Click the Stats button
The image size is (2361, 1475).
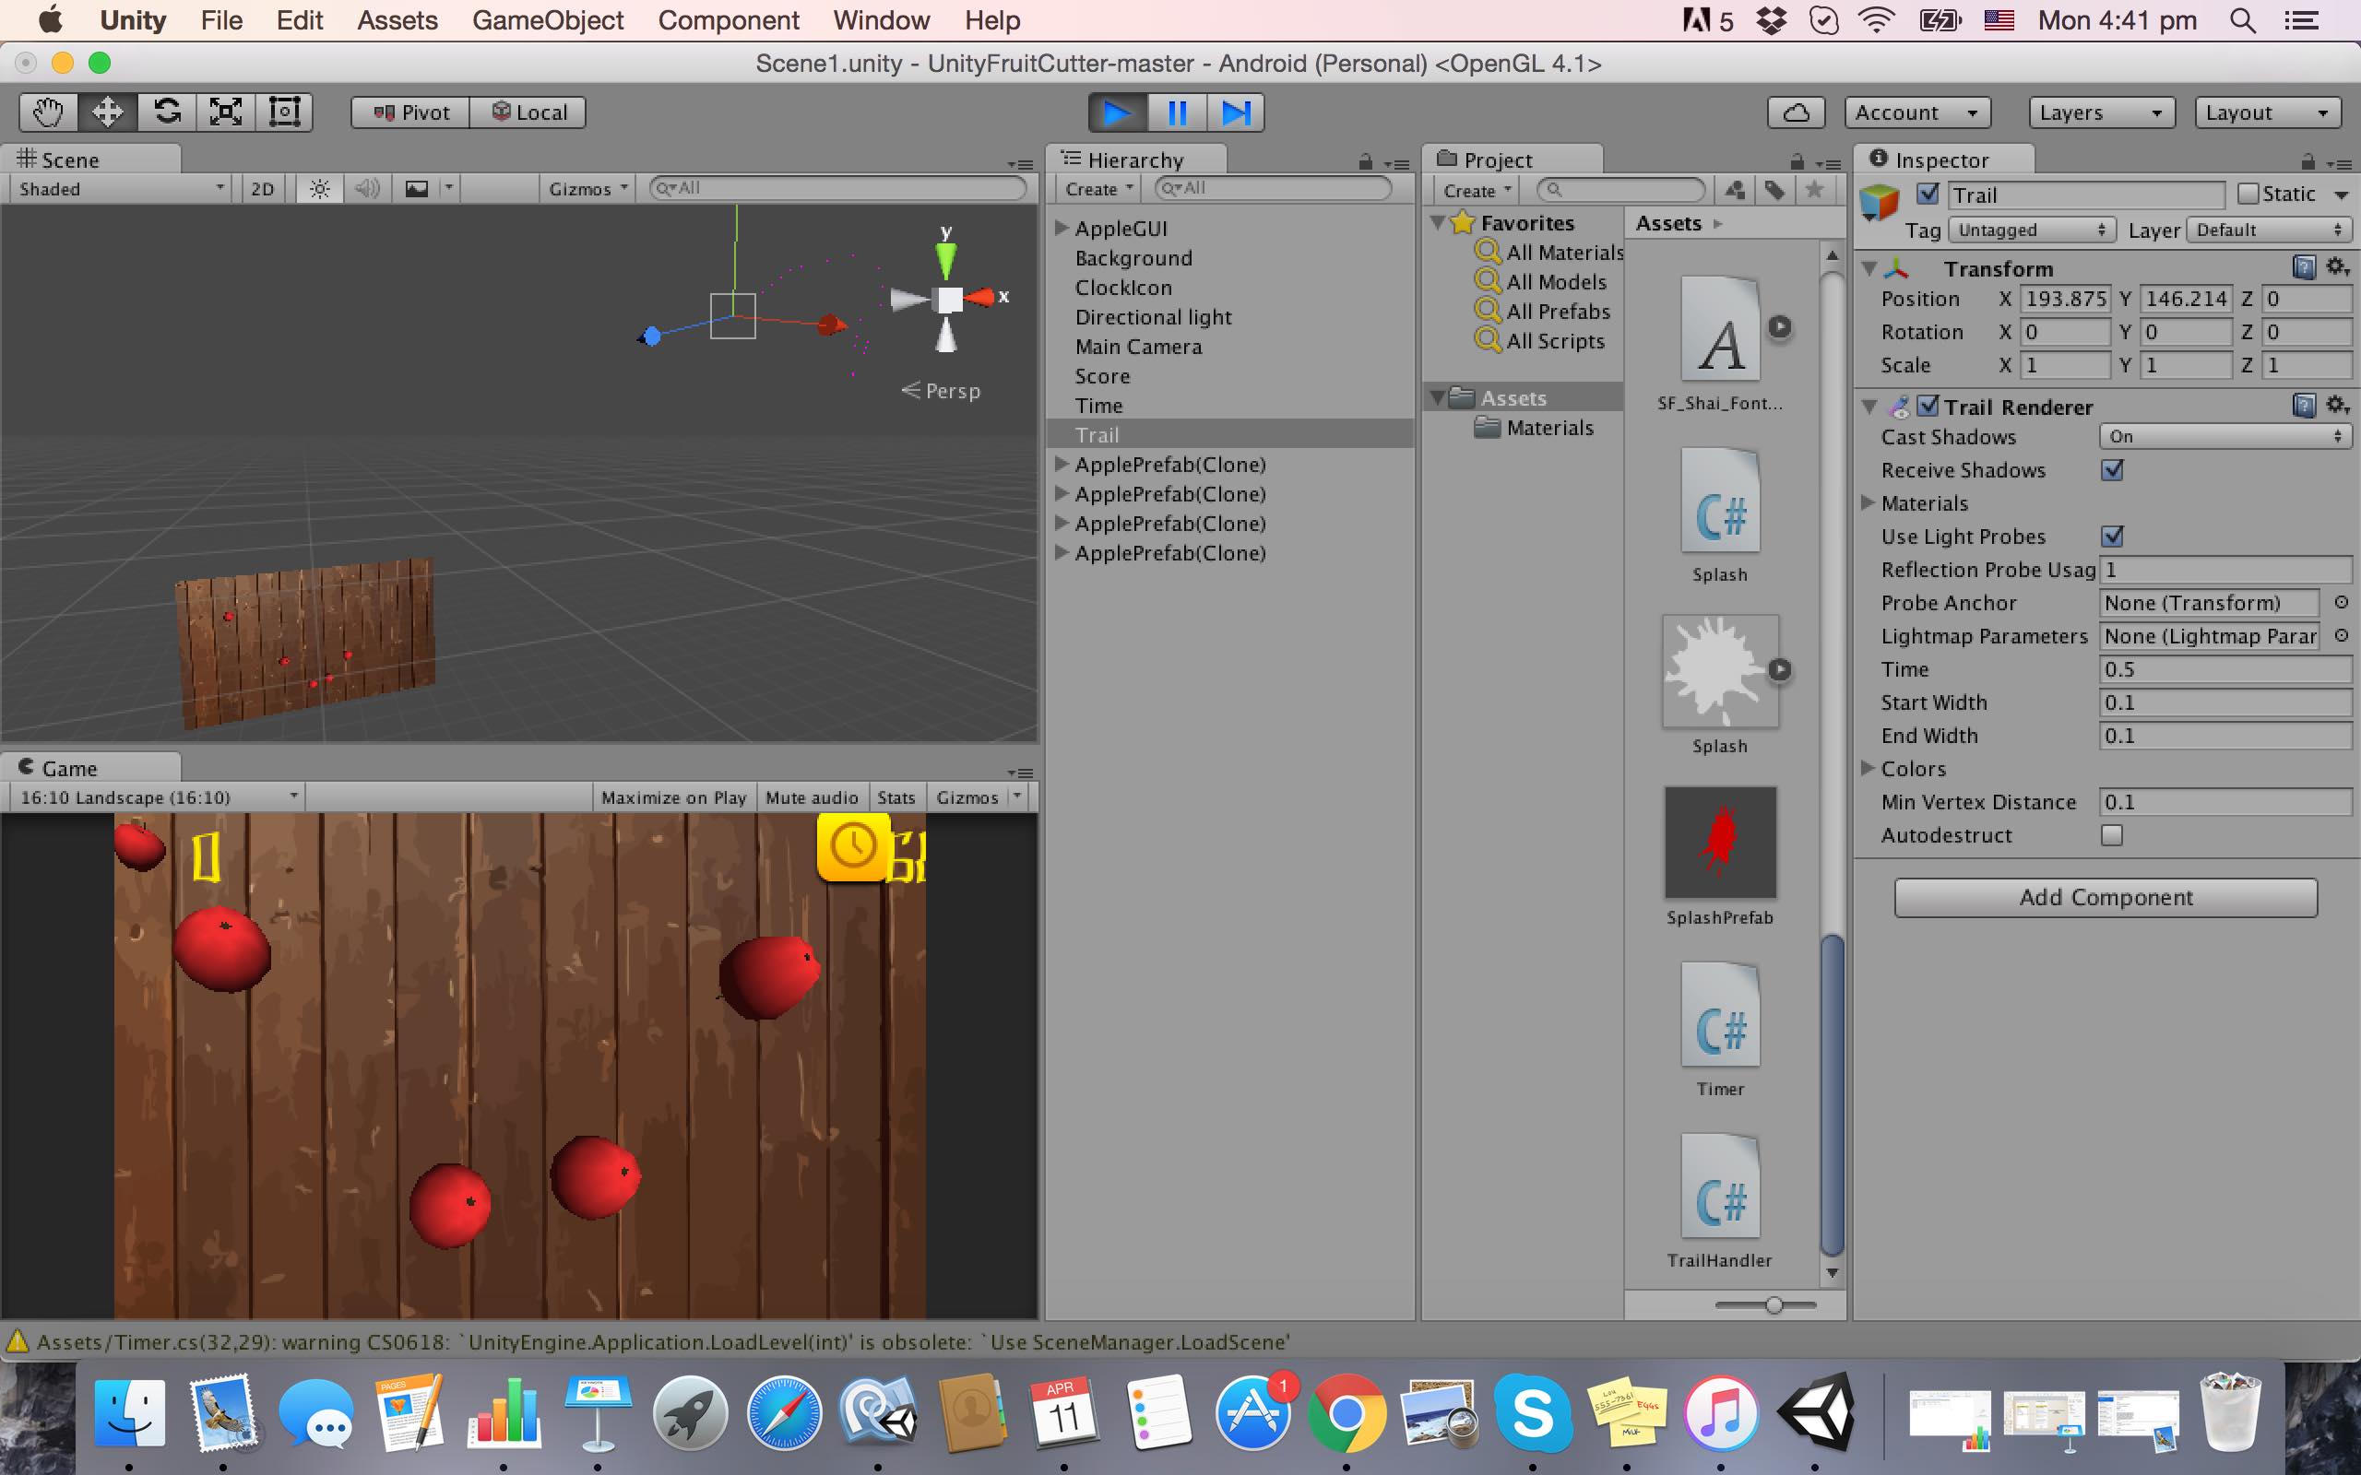(x=896, y=797)
